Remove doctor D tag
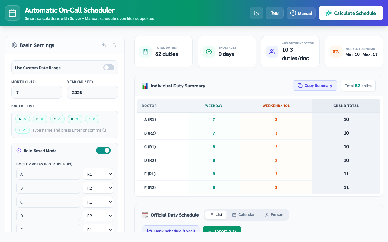This screenshot has height=242, width=388. (77, 119)
